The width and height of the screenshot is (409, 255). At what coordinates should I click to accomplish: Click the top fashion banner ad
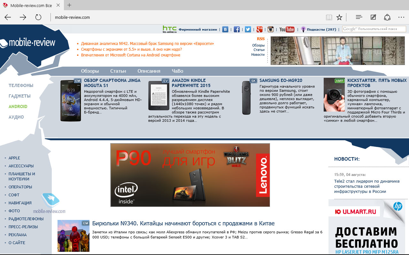338,51
